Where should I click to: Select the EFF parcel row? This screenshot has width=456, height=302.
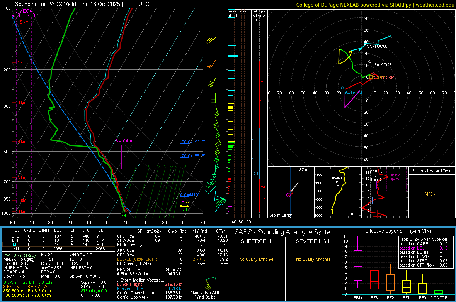click(58, 240)
